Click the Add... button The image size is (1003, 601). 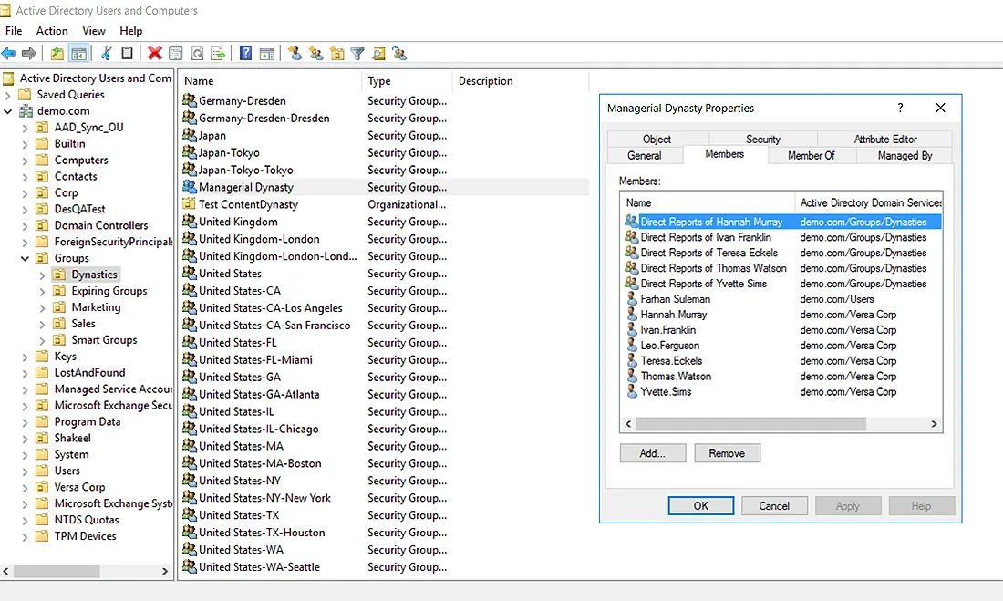(653, 453)
